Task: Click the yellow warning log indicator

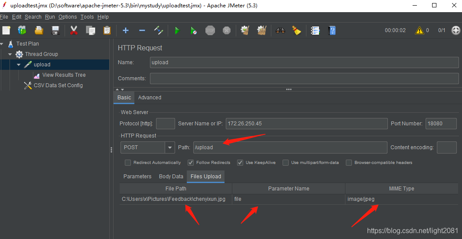Action: pyautogui.click(x=420, y=30)
